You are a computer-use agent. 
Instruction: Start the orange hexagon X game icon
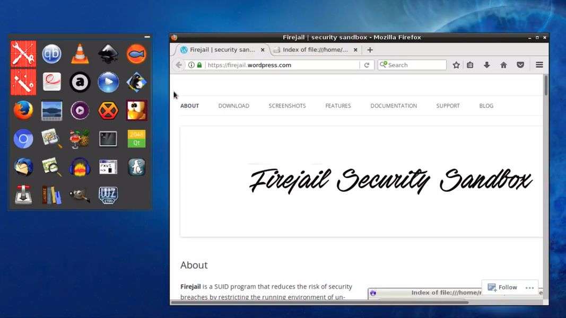[x=108, y=110]
